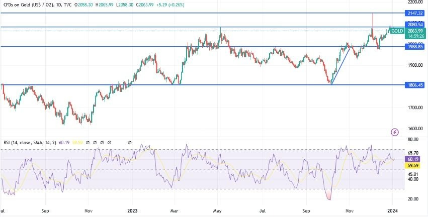Click the 1600.00 price axis label
The image size is (428, 217).
pyautogui.click(x=415, y=129)
